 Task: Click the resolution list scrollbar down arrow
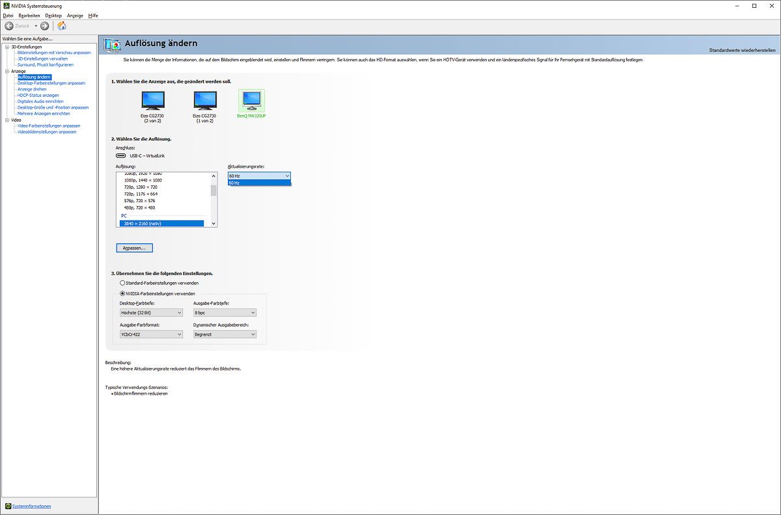point(213,223)
